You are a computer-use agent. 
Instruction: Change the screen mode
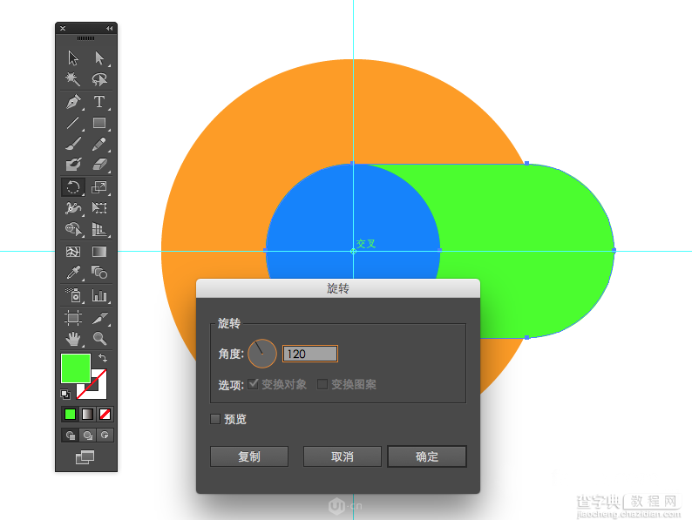pyautogui.click(x=85, y=457)
